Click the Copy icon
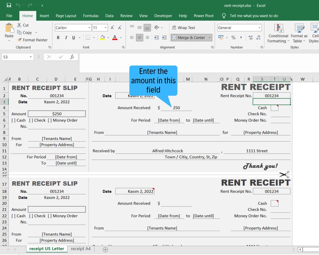The image size is (319, 255). [x=19, y=33]
